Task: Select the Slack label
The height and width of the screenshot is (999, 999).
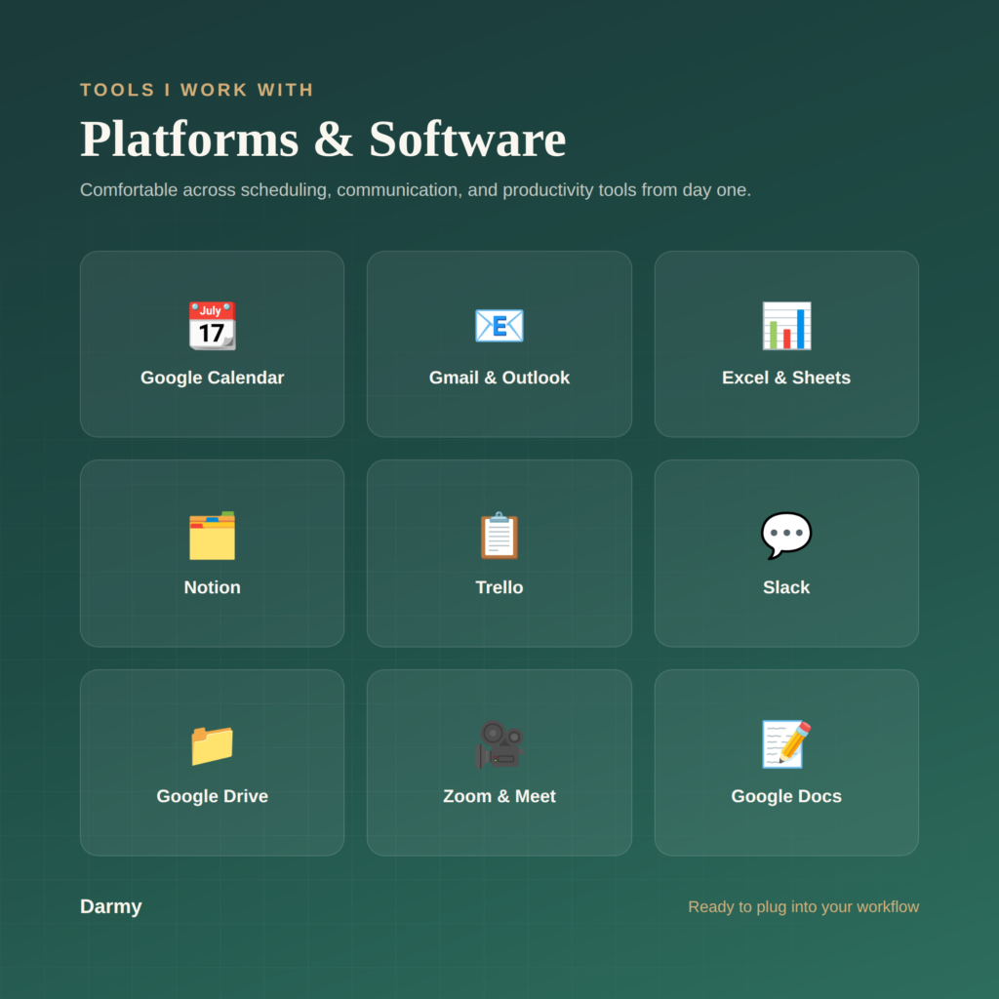Action: [786, 587]
